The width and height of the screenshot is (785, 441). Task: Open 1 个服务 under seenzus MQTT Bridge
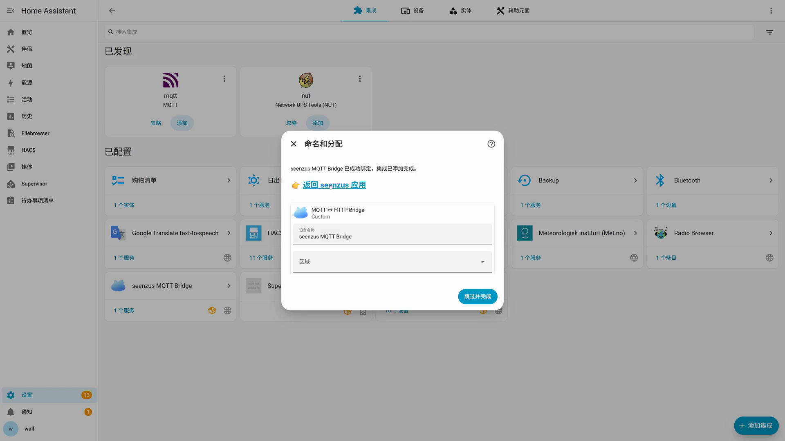pos(124,310)
